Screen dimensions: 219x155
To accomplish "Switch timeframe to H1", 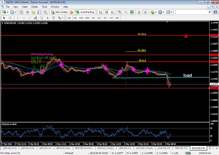I will 93,18.
